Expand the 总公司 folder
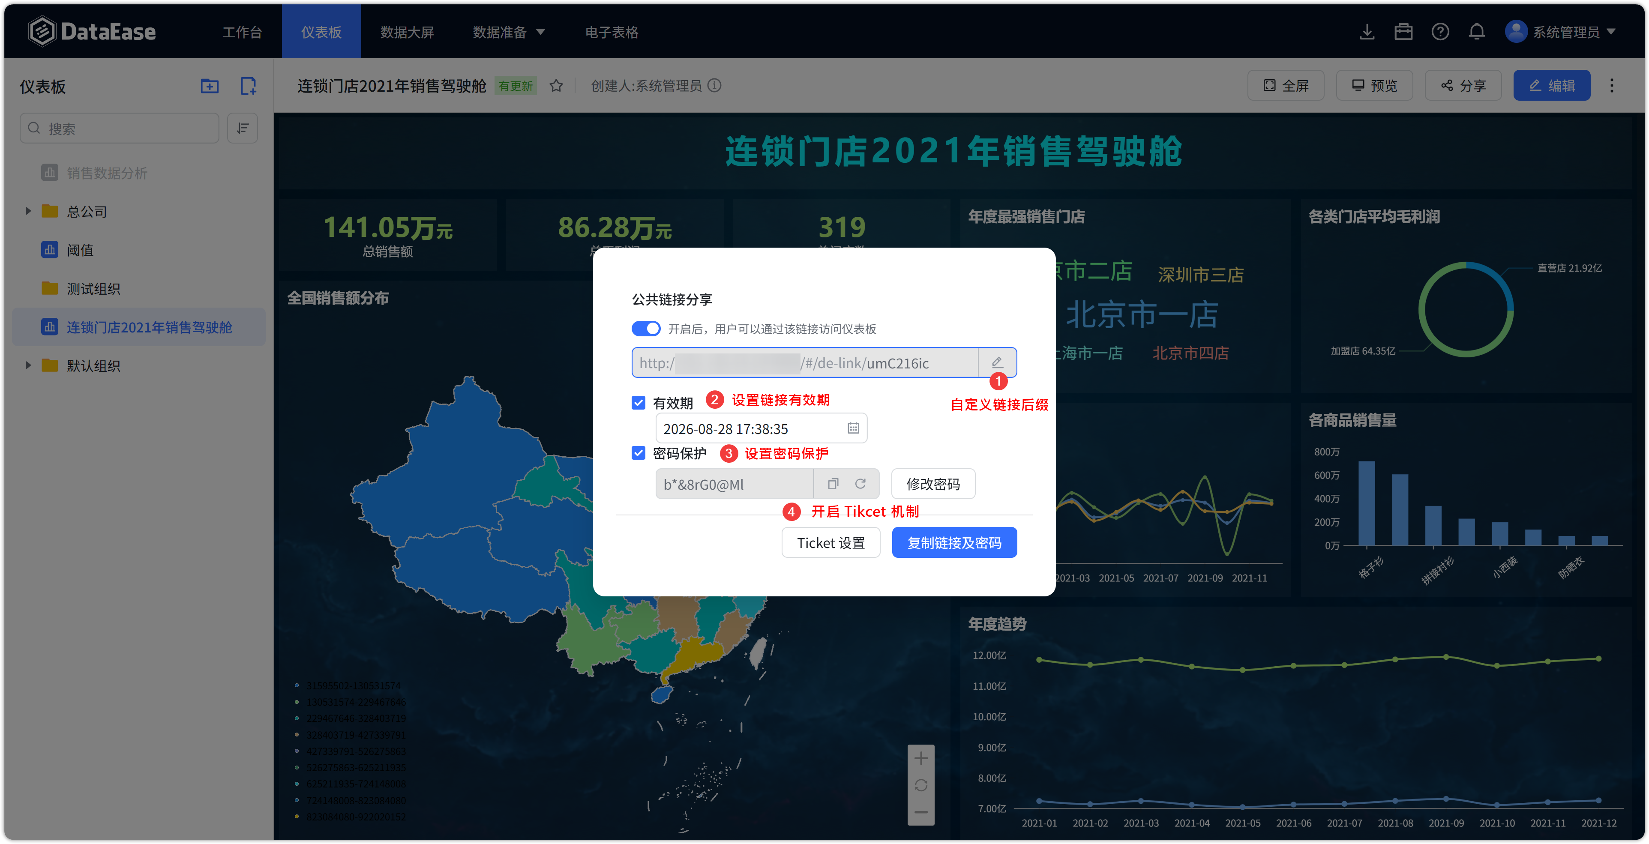Viewport: 1649px width, 844px height. pos(28,211)
